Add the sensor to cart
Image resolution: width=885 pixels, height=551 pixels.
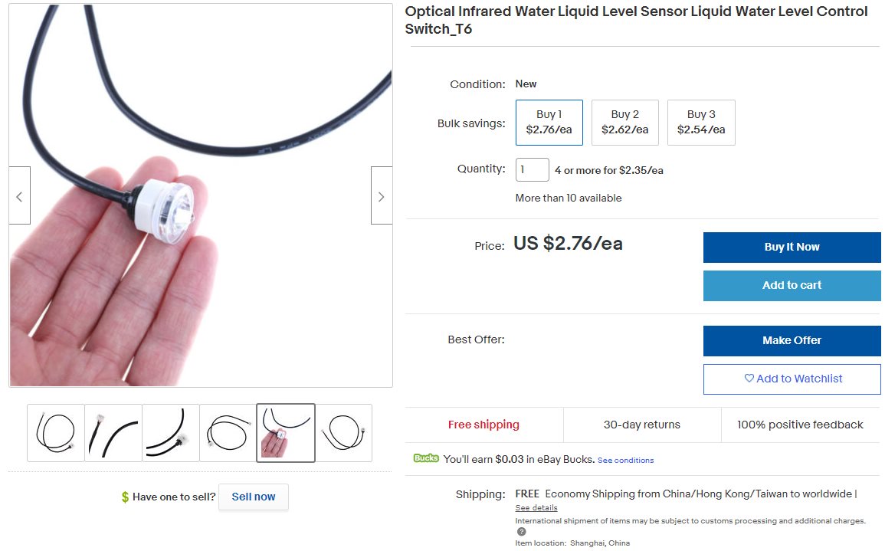point(792,286)
